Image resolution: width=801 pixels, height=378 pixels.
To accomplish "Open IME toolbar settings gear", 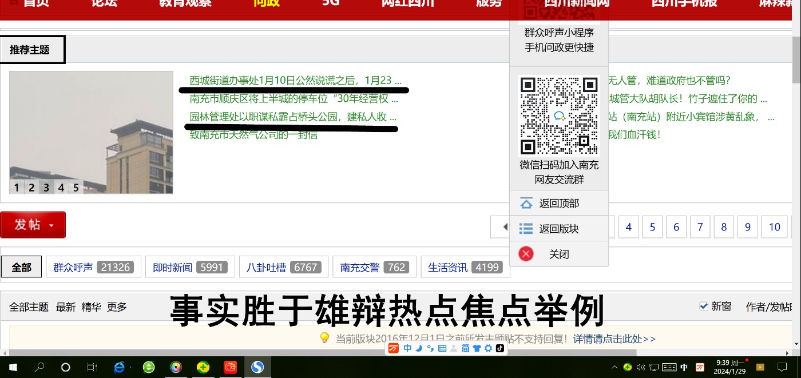I will (488, 348).
